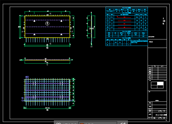Click the upper-right white triangle lifting point
Viewport: 172px width, 124px height.
(61, 21)
